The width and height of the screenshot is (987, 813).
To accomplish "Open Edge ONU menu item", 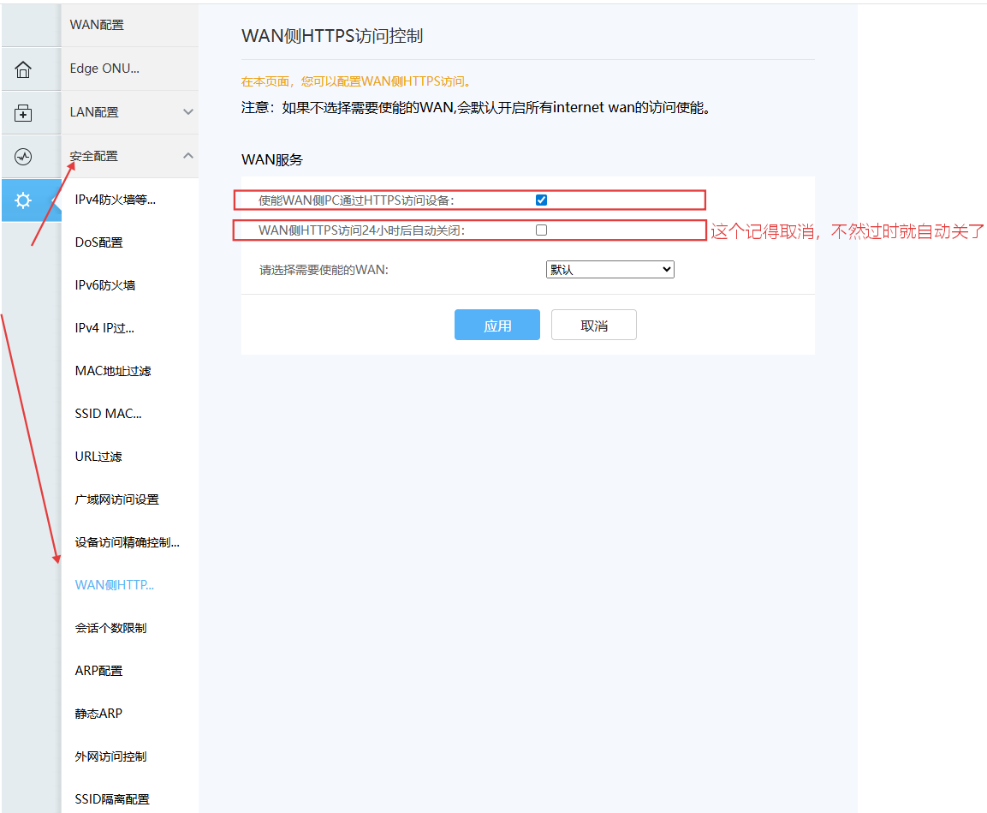I will (x=104, y=69).
